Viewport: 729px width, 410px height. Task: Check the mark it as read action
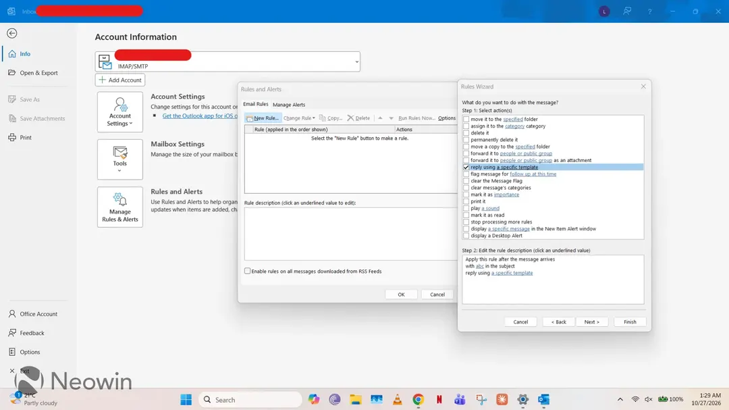[466, 215]
